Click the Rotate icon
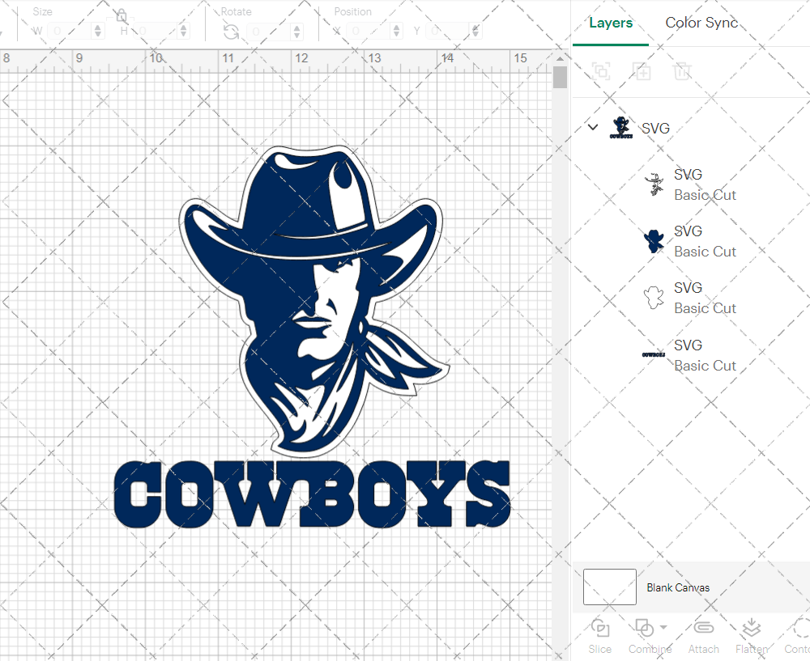The image size is (810, 661). pyautogui.click(x=232, y=32)
